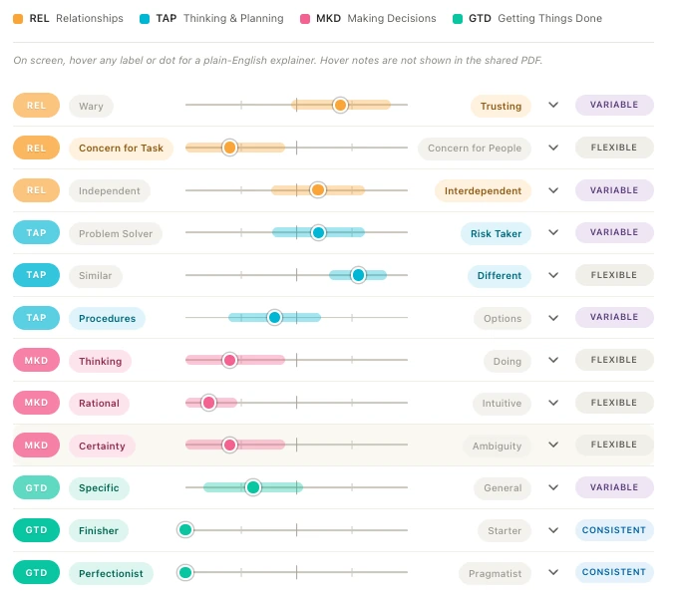Expand the Independent–Interdependent row chevron

click(x=553, y=190)
